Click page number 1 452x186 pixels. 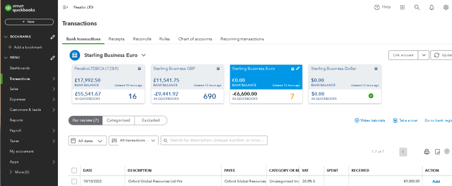coord(403,152)
